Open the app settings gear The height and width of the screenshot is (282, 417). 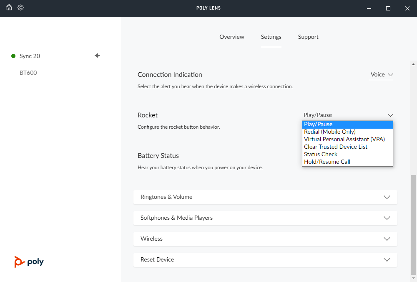click(x=21, y=8)
